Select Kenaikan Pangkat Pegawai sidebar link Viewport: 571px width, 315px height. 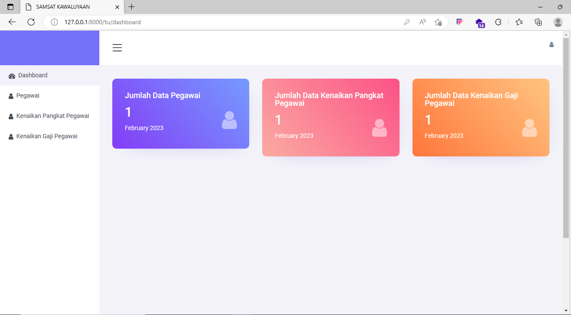coord(52,116)
